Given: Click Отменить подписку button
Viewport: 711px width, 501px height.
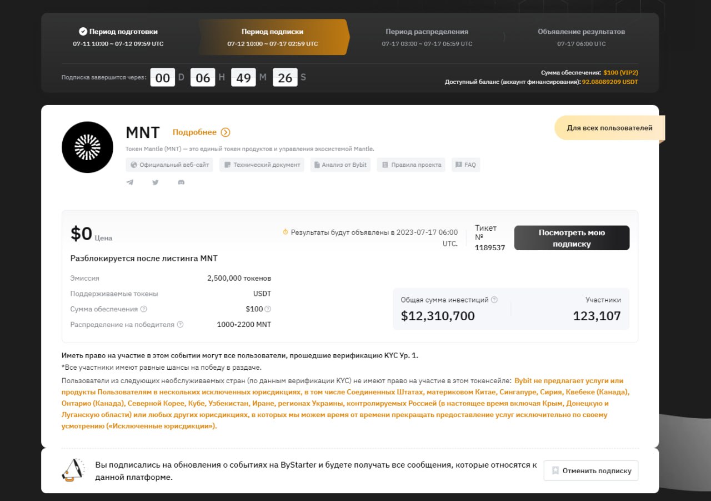Looking at the screenshot, I should [591, 470].
